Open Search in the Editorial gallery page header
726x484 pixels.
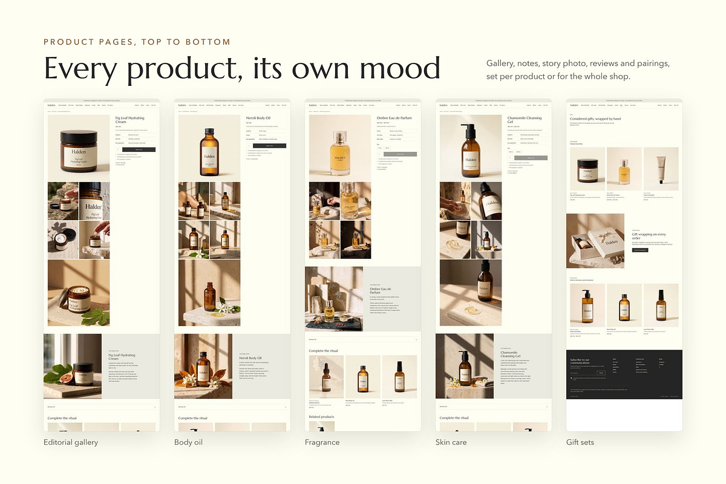(137, 105)
